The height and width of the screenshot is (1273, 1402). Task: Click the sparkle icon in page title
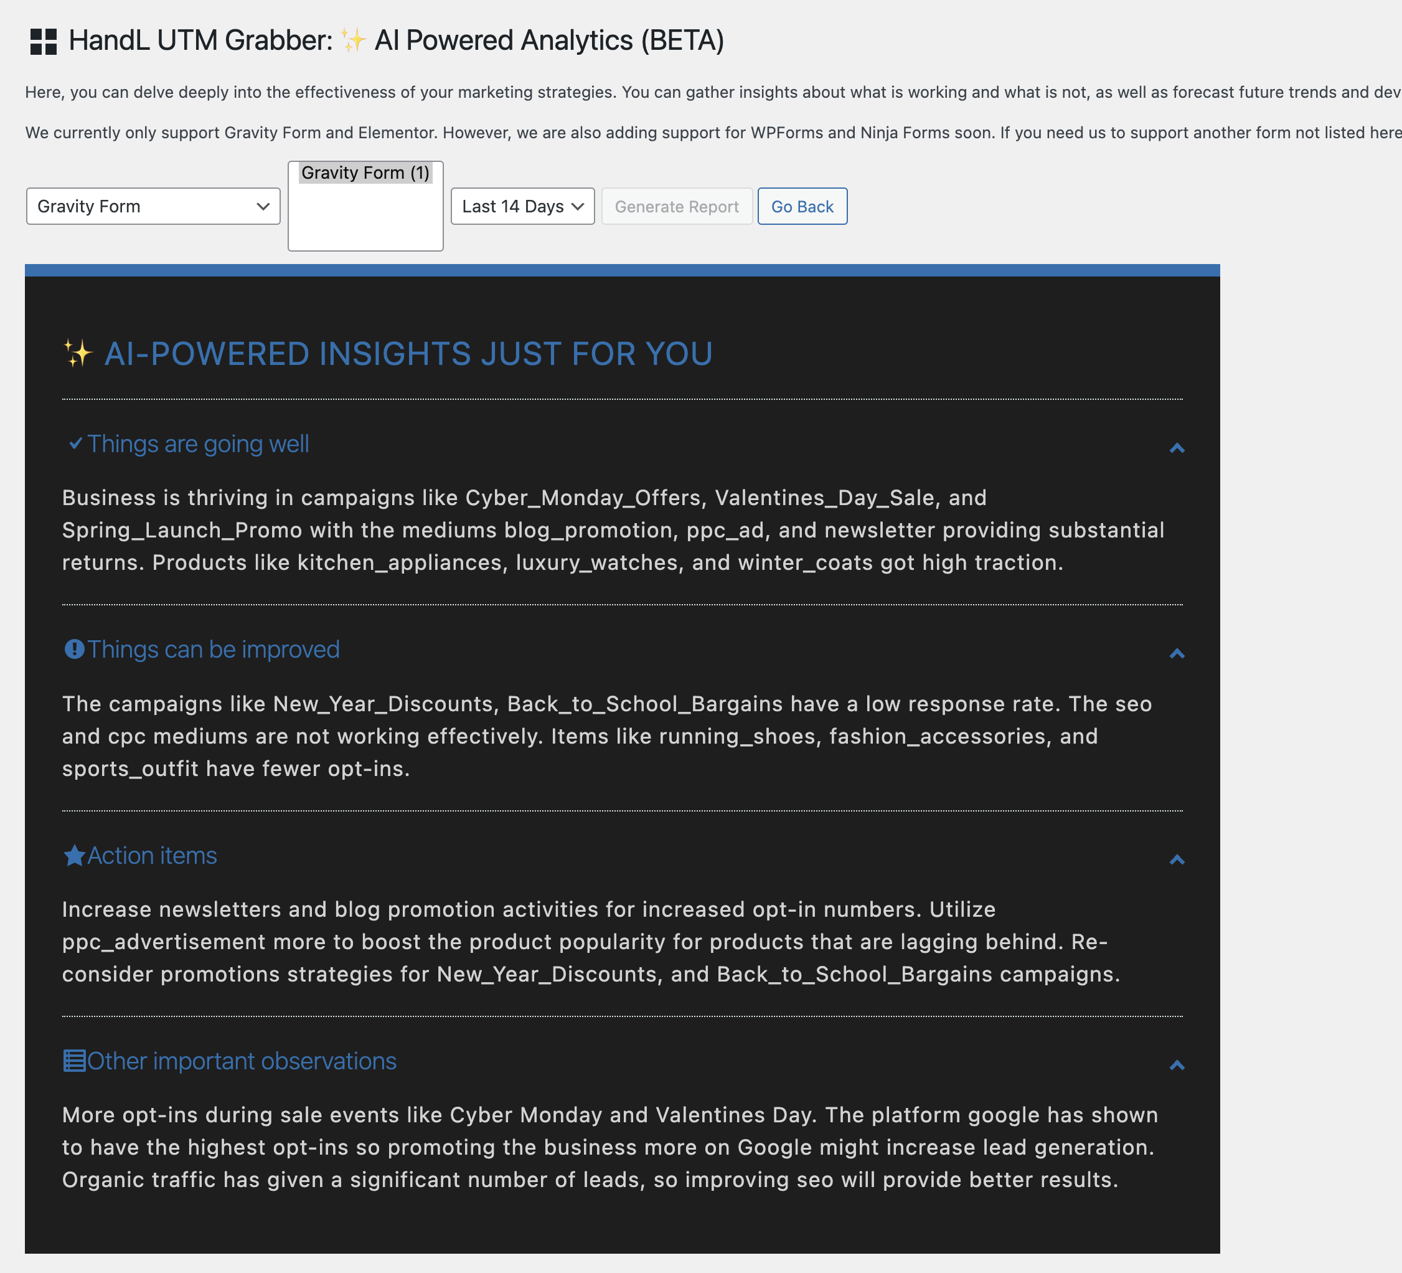pos(352,40)
